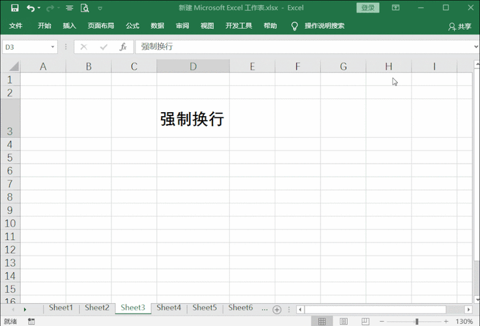Screen dimensions: 480x326
Task: Click the Cancel X icon in formula bar
Action: coord(83,47)
